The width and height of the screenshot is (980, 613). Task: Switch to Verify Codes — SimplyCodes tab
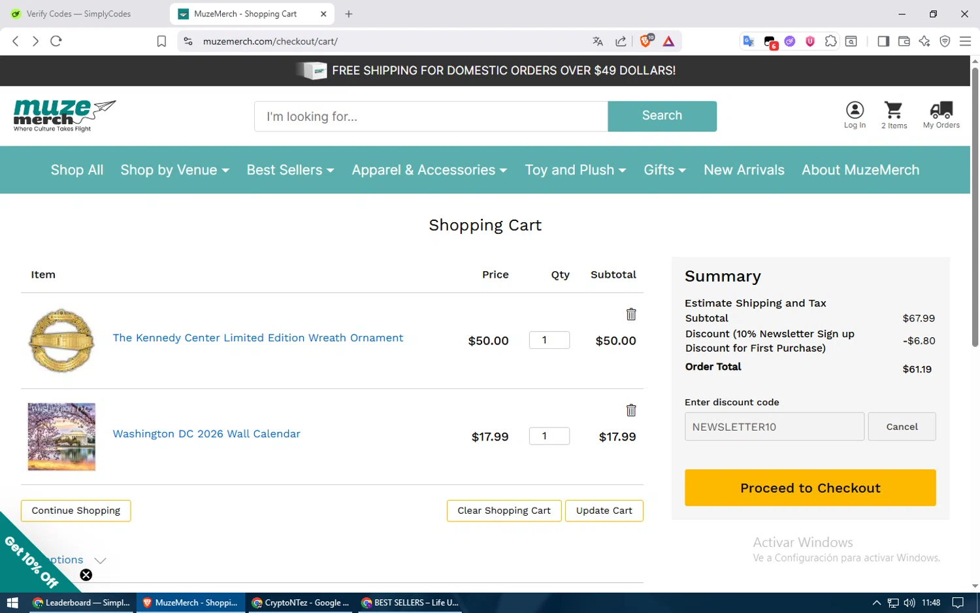[x=78, y=14]
